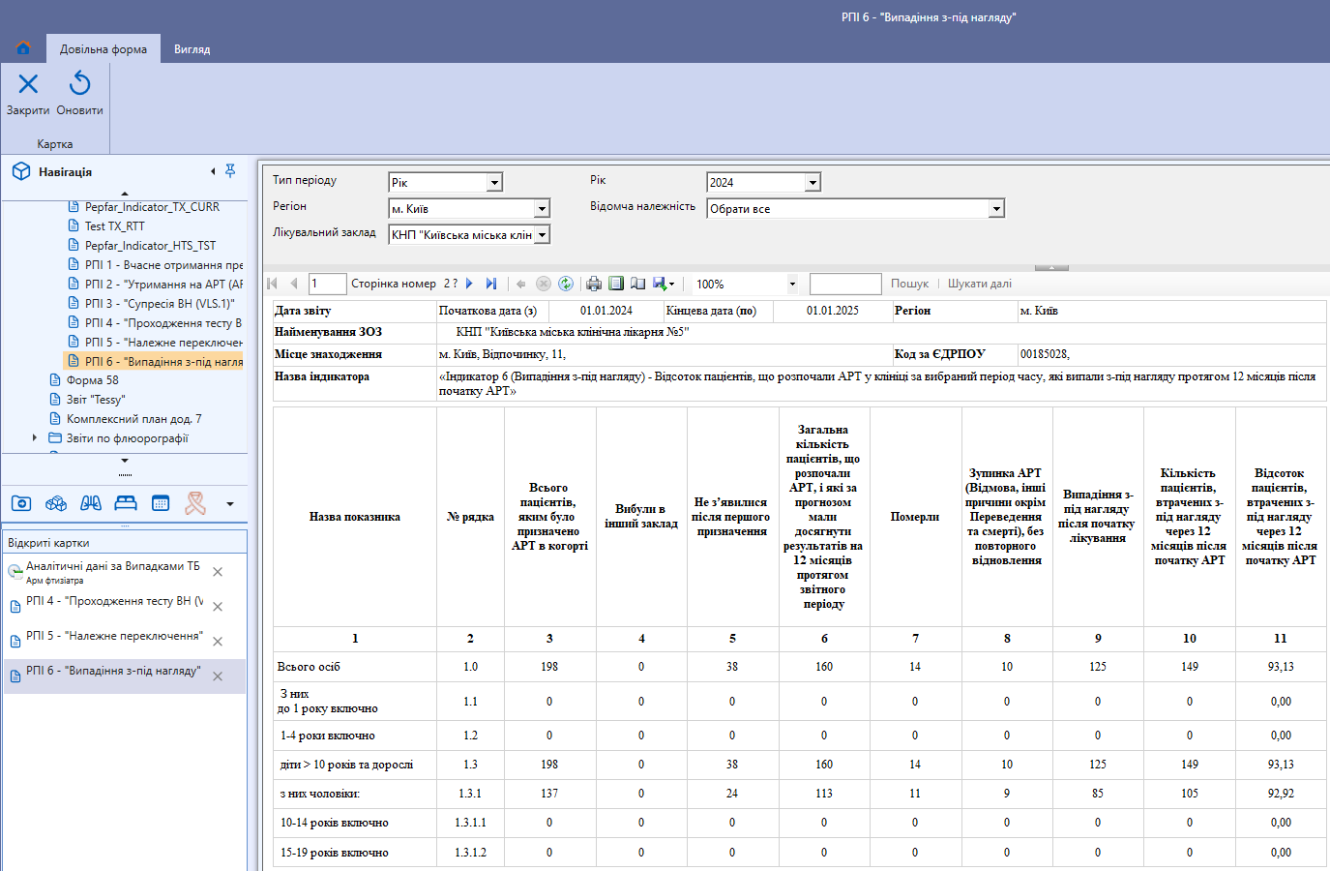
Task: Go to previous report page icon
Action: point(294,284)
